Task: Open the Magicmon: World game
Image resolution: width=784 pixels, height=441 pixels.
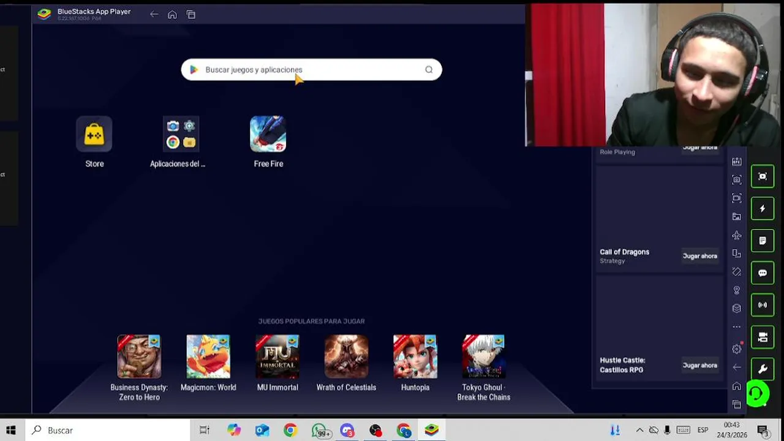Action: (x=208, y=356)
